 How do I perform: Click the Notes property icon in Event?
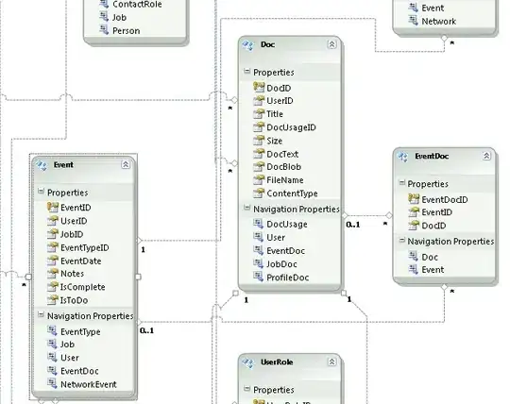tap(52, 273)
